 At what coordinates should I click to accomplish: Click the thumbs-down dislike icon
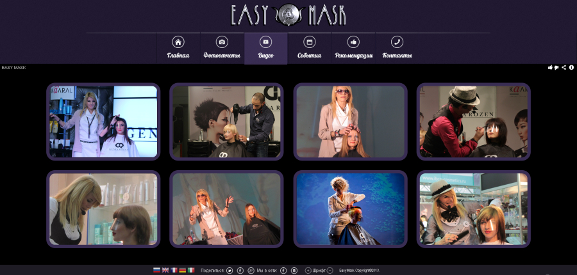click(556, 68)
